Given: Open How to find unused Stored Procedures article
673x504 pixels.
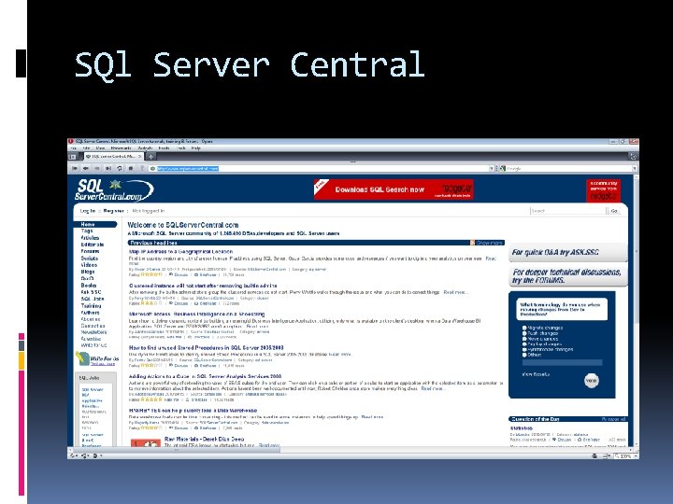Looking at the screenshot, I should coord(206,348).
